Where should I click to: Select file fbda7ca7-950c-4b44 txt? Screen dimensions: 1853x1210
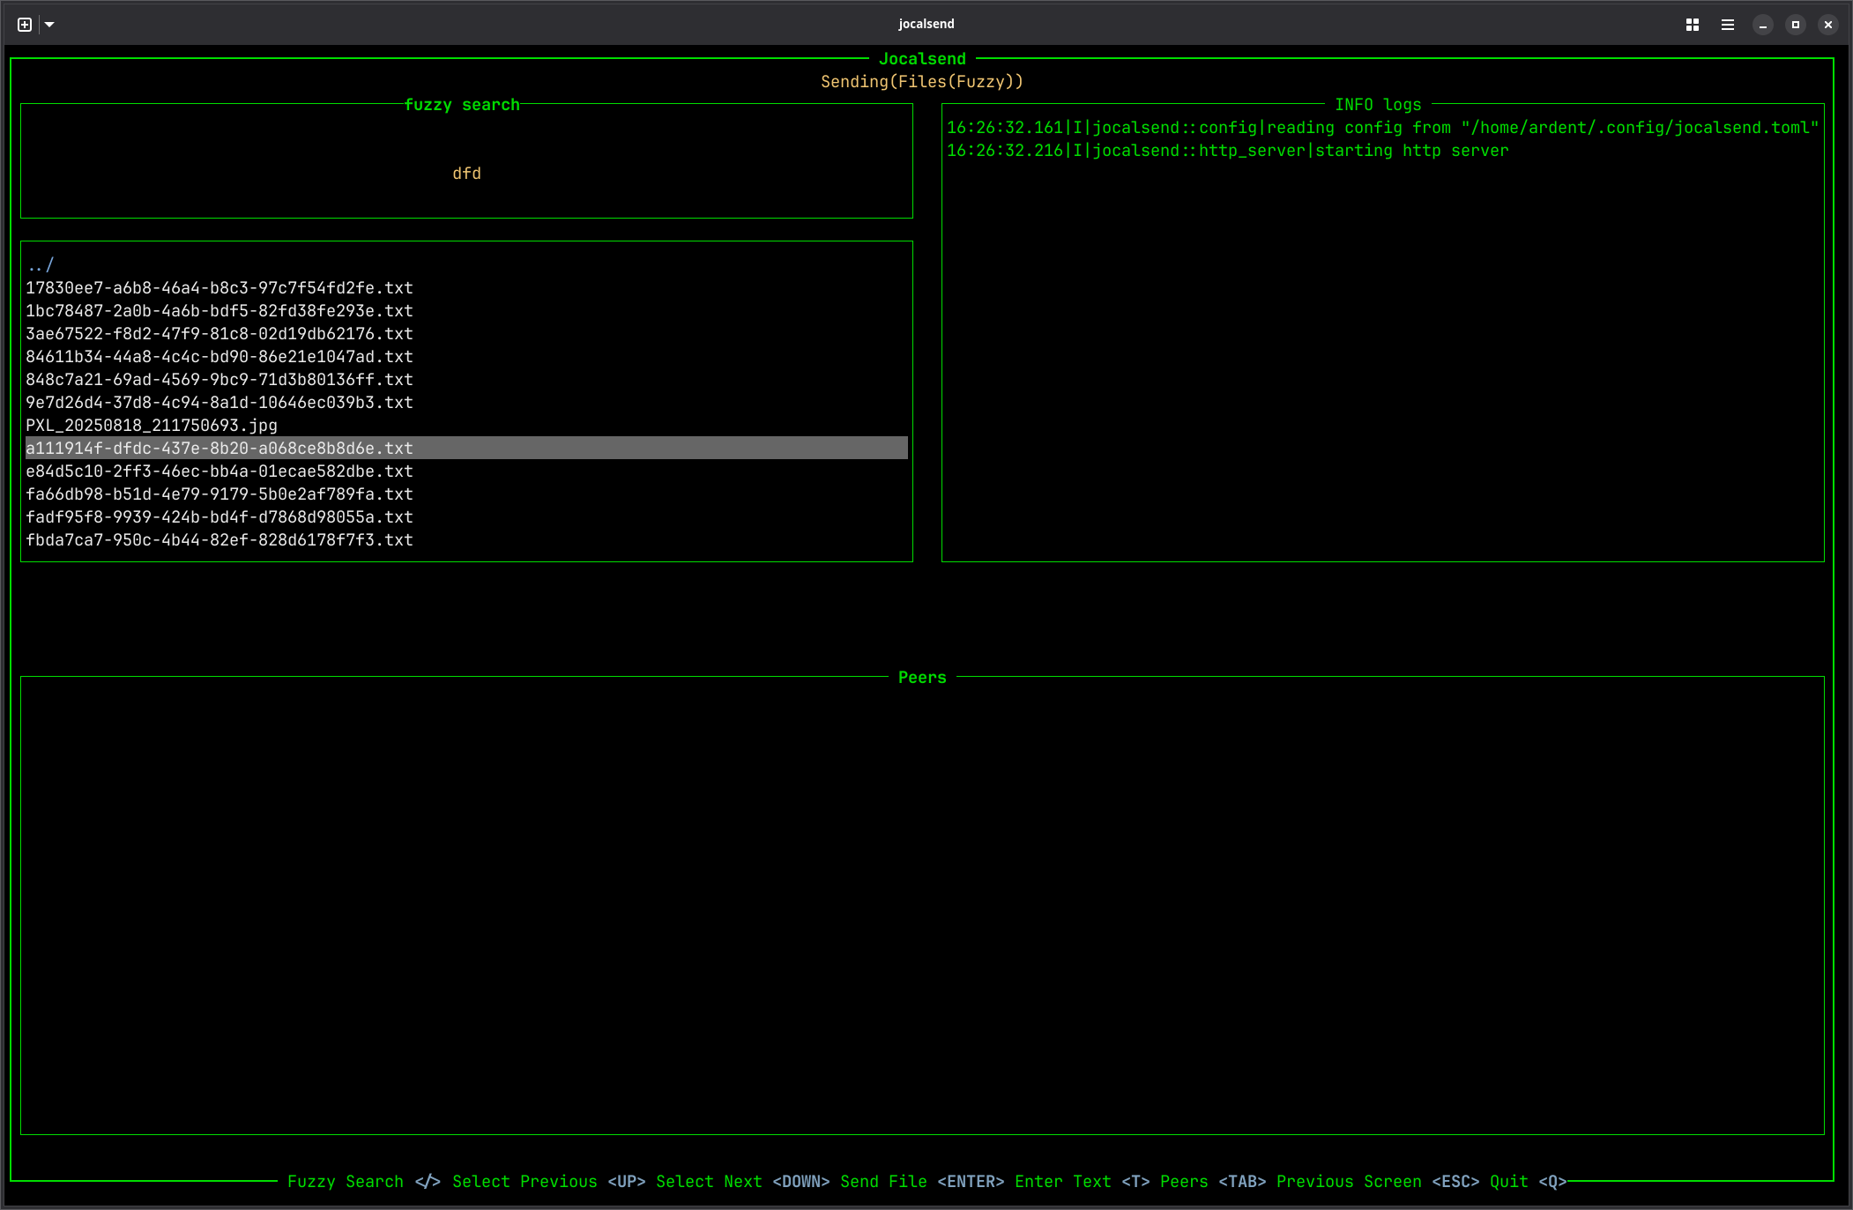[220, 540]
